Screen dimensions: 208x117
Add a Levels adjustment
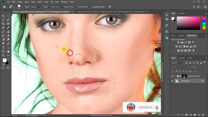182,43
